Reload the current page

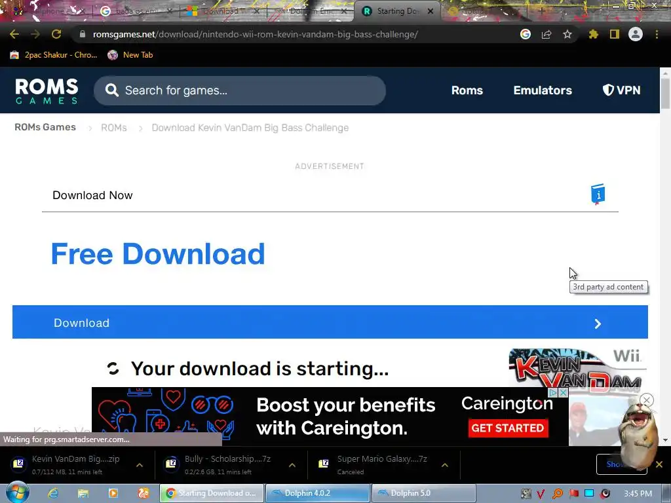point(56,34)
